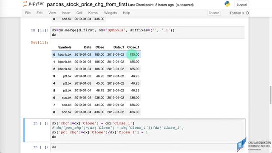This screenshot has width=272, height=153.
Task: Click the Close column header
Action: click(x=100, y=47)
